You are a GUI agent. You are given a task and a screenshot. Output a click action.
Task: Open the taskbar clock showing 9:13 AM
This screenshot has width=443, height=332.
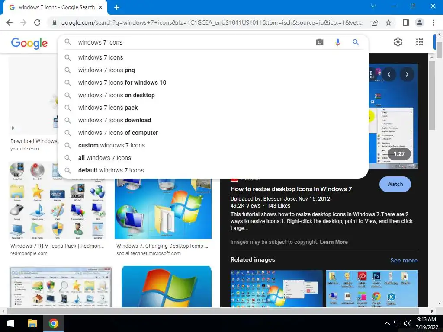tap(427, 323)
